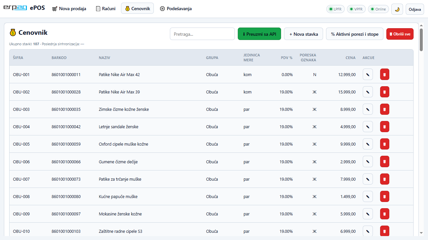Image resolution: width=428 pixels, height=240 pixels.
Task: Open Aktivni porezi i stope
Action: tap(355, 34)
